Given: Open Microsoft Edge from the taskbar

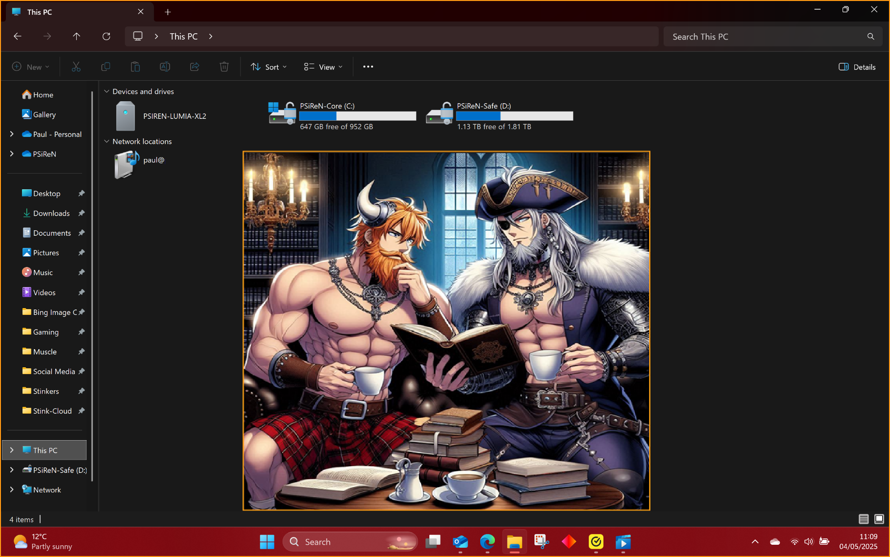Looking at the screenshot, I should coord(487,542).
